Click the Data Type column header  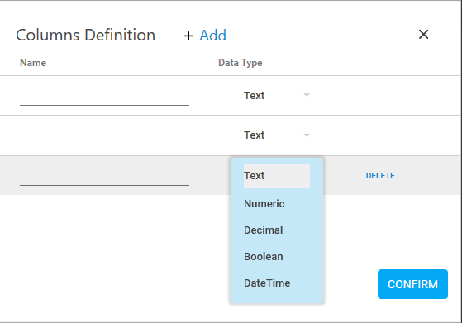tap(241, 63)
